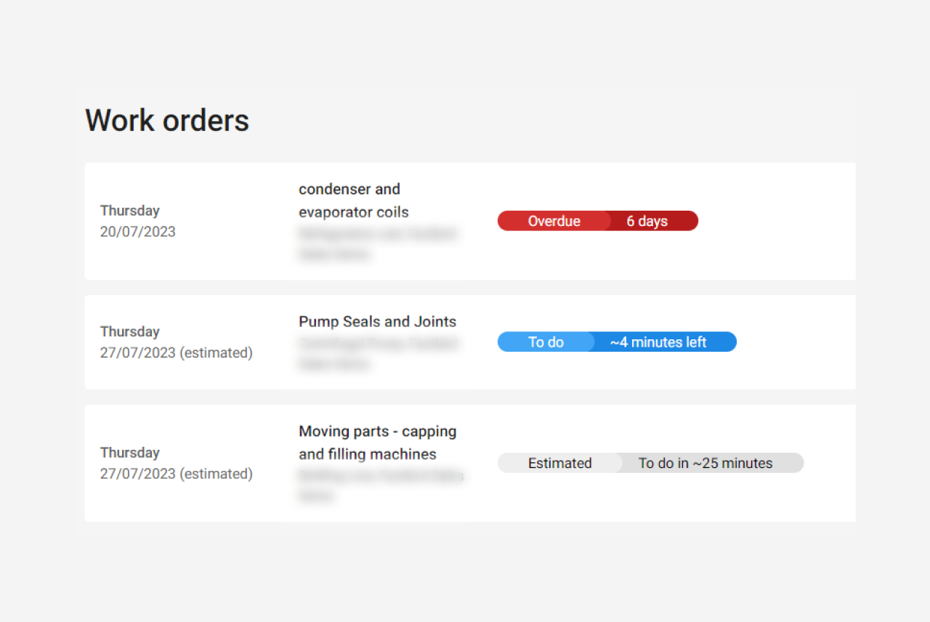Image resolution: width=930 pixels, height=622 pixels.
Task: Click the Work orders heading
Action: 167,120
